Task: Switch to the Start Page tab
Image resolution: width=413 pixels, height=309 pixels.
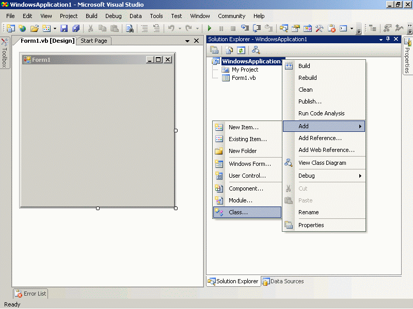Action: click(x=94, y=41)
